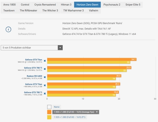Select the Teardown tab

pos(9,11)
